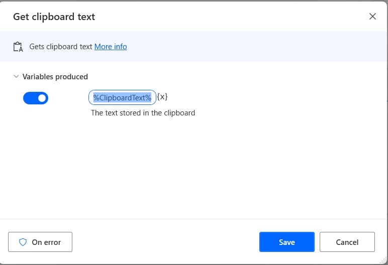
Task: Click the clipboard action icon
Action: coord(18,47)
